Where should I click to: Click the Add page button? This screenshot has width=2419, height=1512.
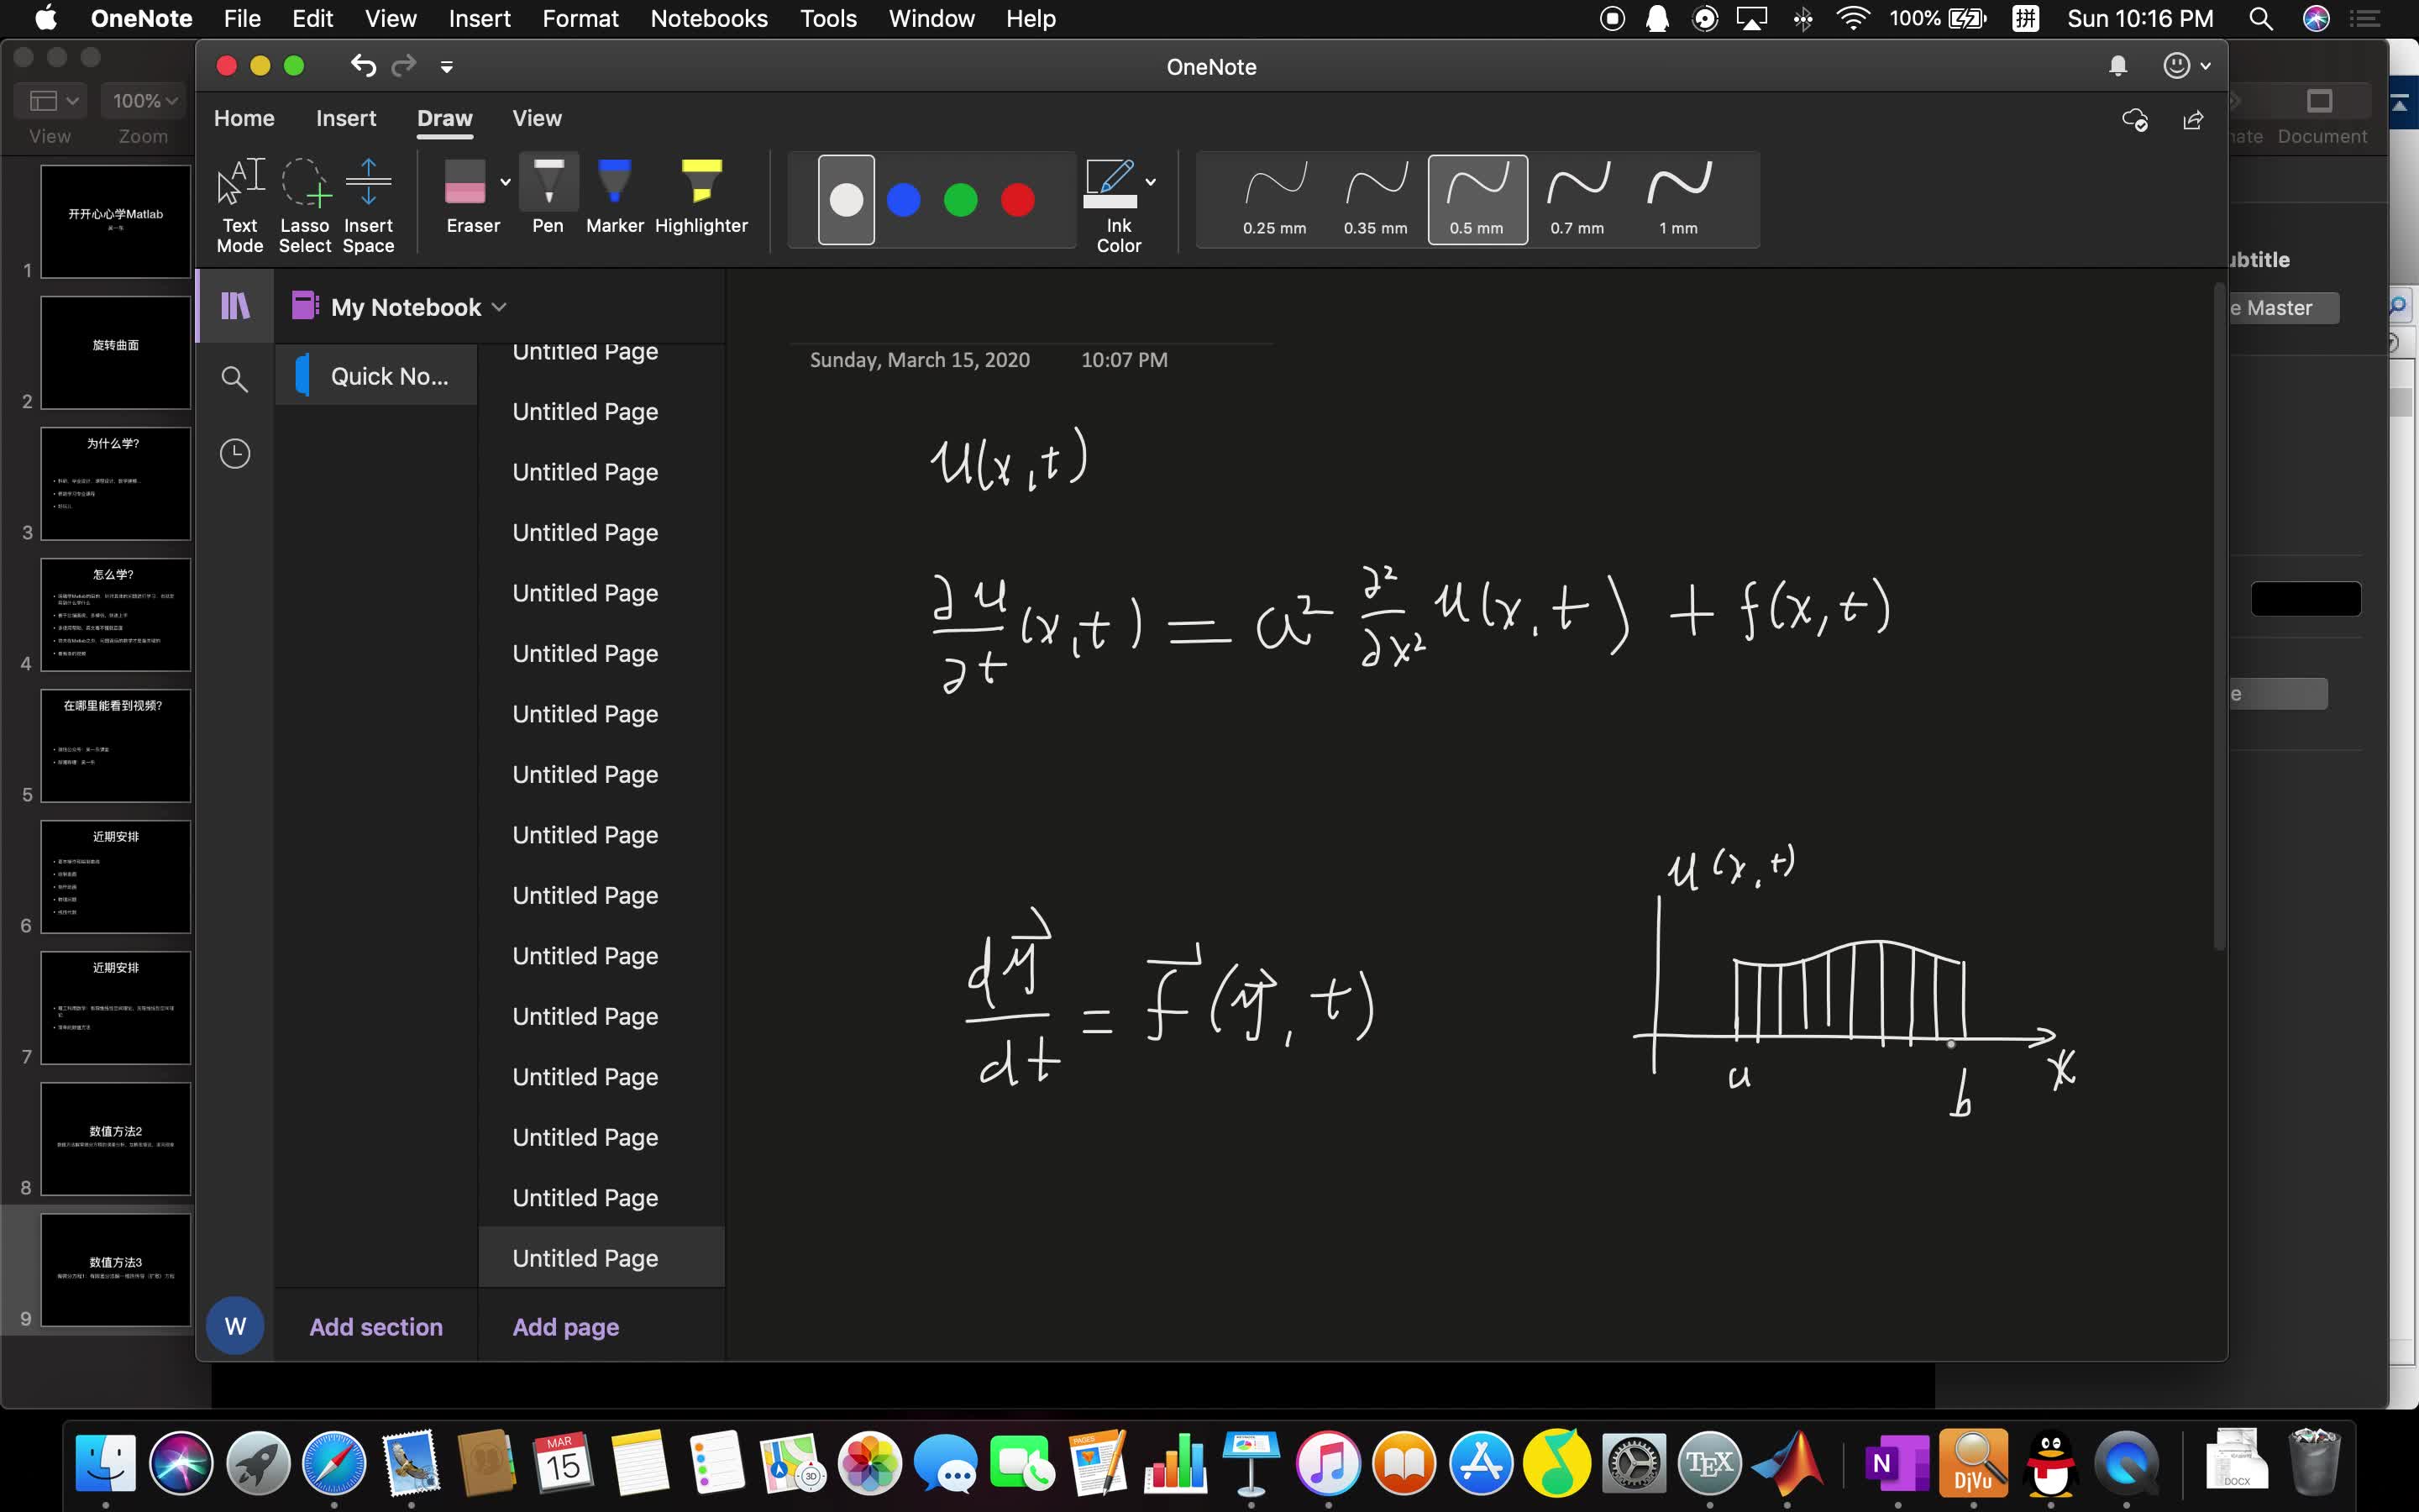[x=564, y=1326]
